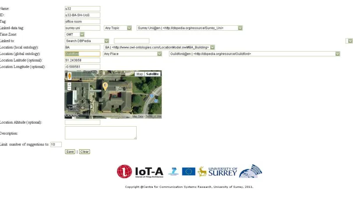Open the Map Data link
Viewport: 353px width, 200px height.
[x=138, y=116]
